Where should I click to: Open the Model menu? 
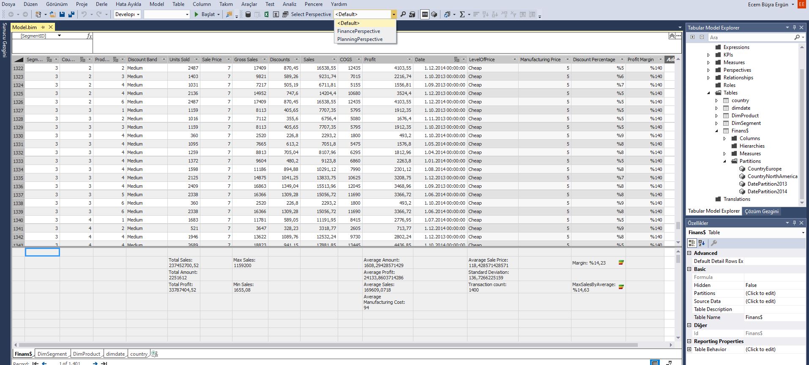(157, 4)
